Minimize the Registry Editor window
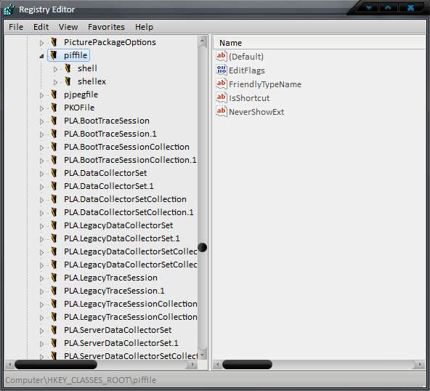Screen dimensions: 430x391 [369, 7]
